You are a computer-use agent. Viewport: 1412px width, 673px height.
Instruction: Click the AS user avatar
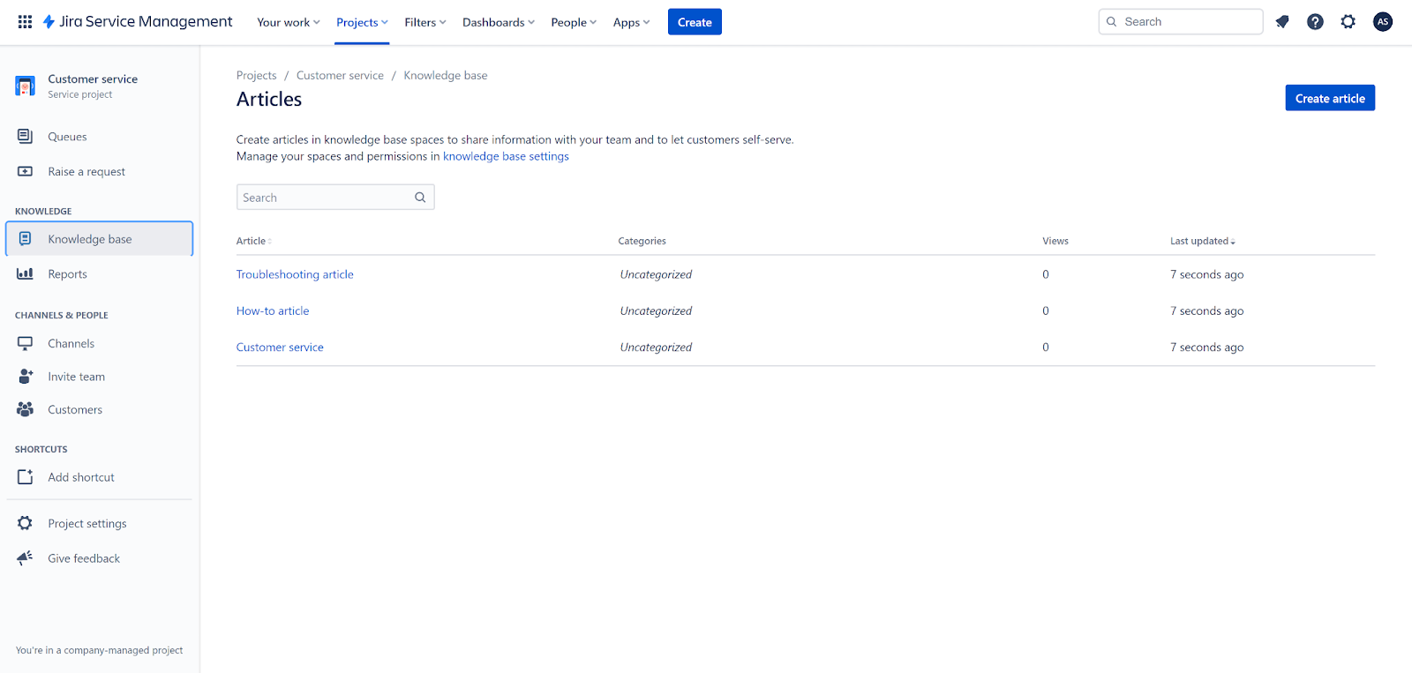(x=1382, y=22)
